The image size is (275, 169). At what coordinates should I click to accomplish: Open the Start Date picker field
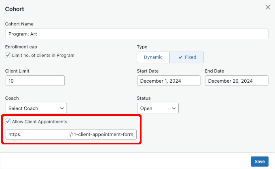coord(169,81)
